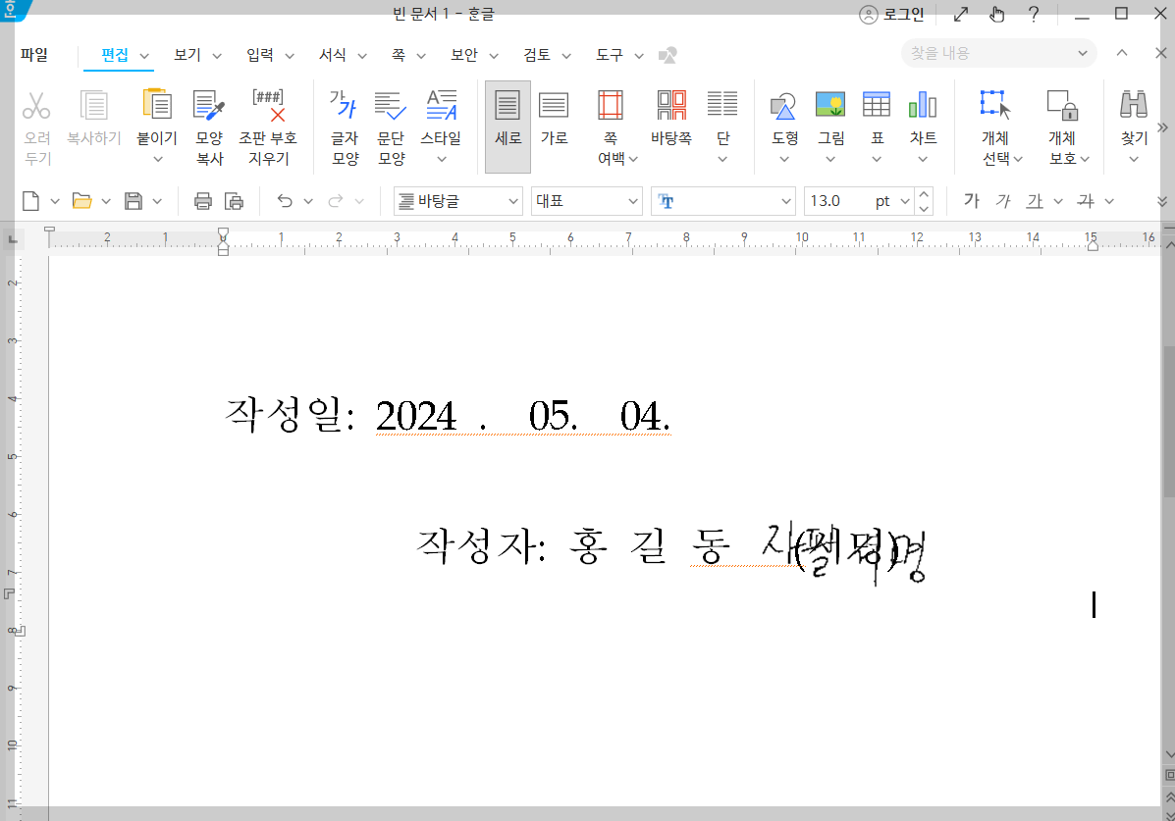
Task: Open the 도구 menu
Action: tap(610, 55)
